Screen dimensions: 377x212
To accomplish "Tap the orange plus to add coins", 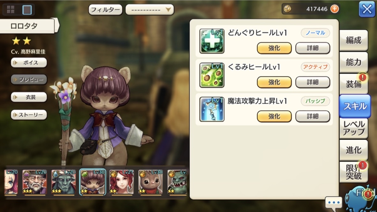I will point(335,9).
